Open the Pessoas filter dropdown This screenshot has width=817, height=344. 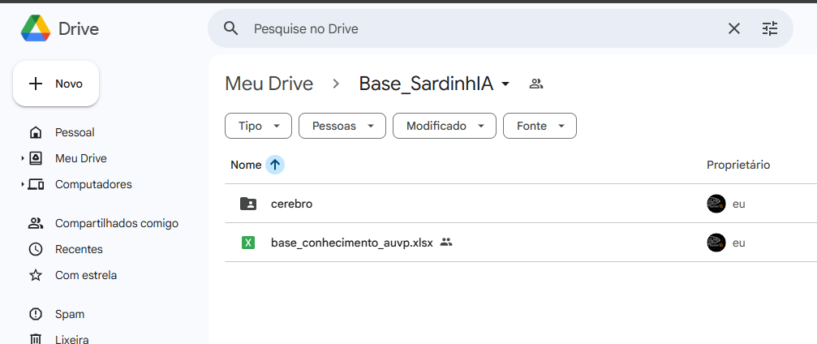click(x=342, y=126)
